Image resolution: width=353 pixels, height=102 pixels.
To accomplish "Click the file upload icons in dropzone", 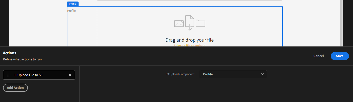I will [190, 23].
